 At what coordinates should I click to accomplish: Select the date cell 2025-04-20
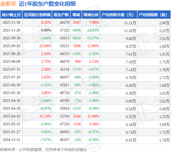(11, 109)
